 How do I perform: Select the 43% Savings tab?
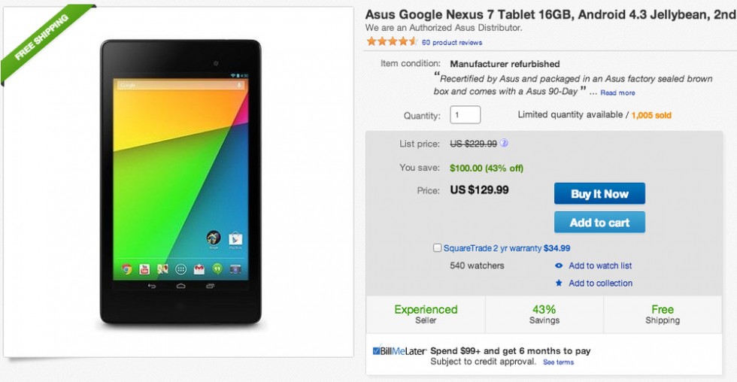[544, 314]
